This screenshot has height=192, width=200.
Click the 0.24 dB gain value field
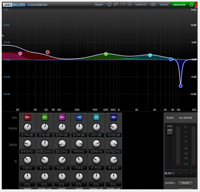(x=79, y=135)
